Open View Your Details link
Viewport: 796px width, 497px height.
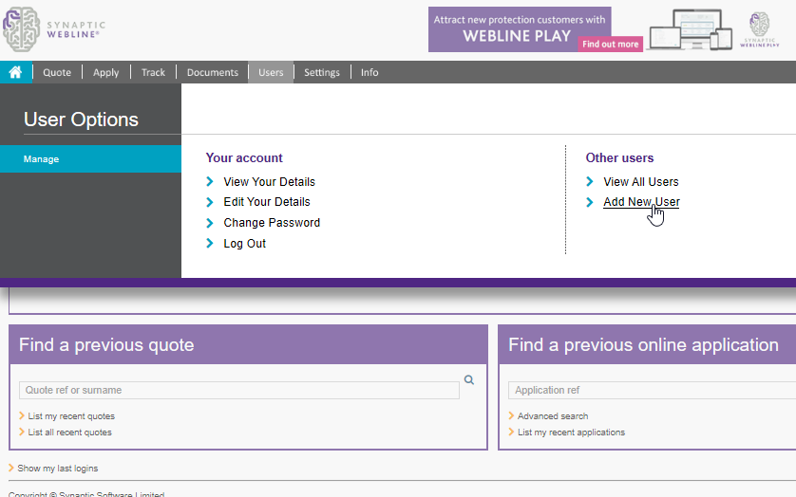tap(269, 181)
